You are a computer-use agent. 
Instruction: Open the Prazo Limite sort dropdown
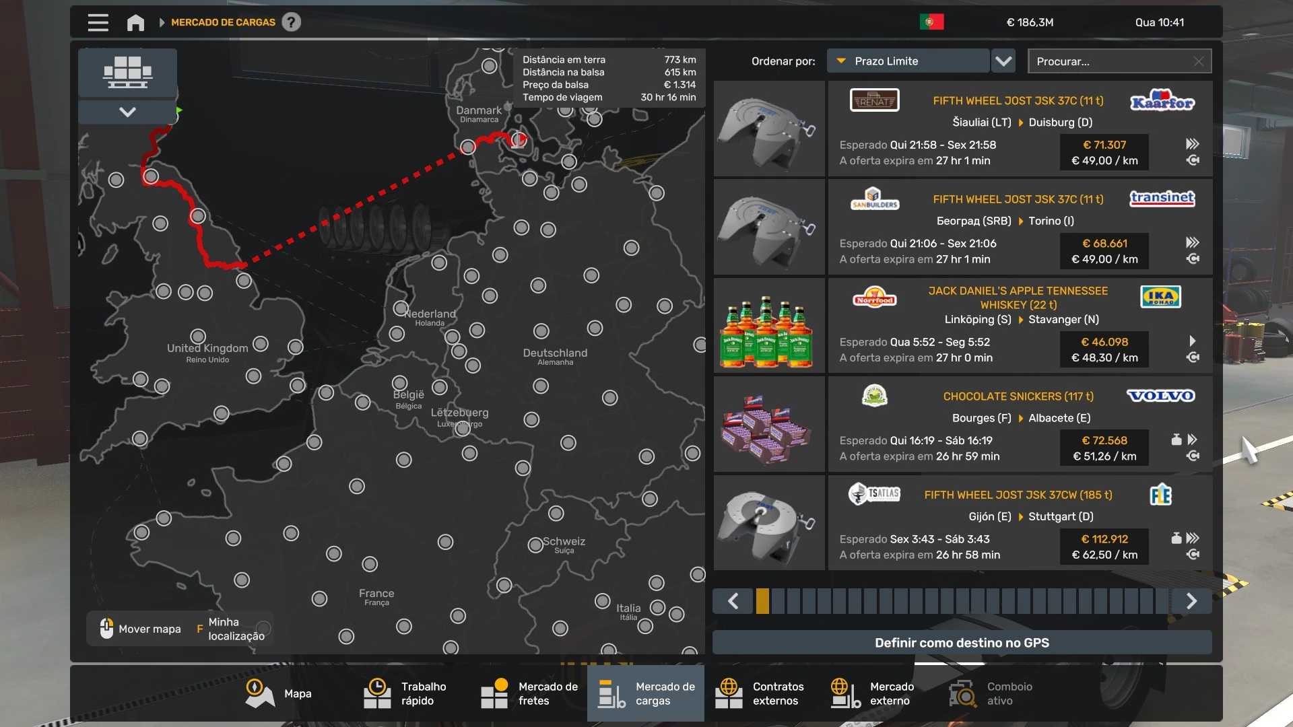click(x=908, y=61)
